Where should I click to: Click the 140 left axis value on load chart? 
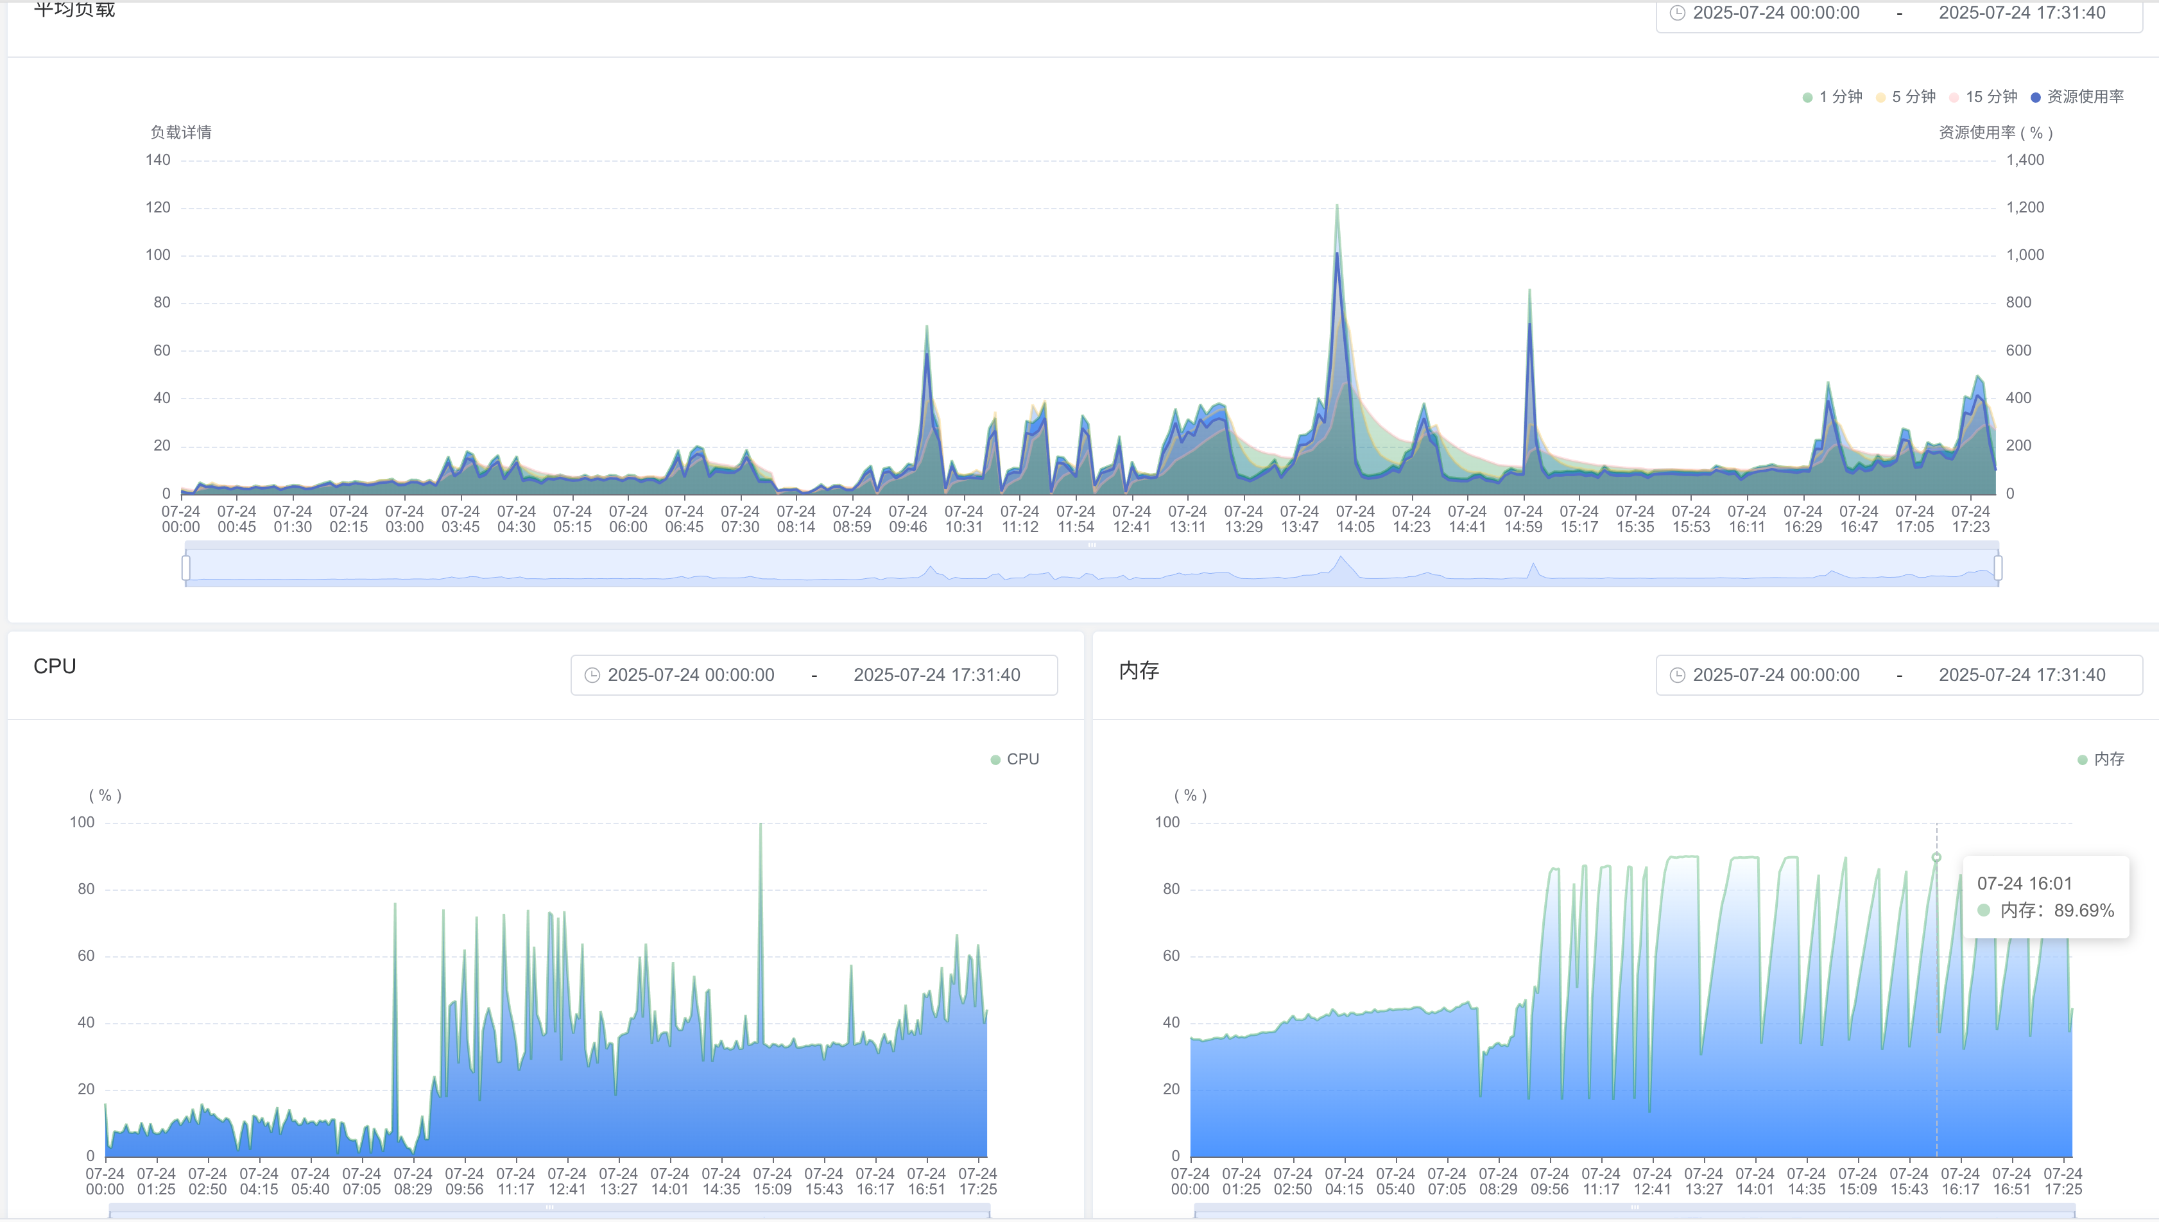coord(158,160)
